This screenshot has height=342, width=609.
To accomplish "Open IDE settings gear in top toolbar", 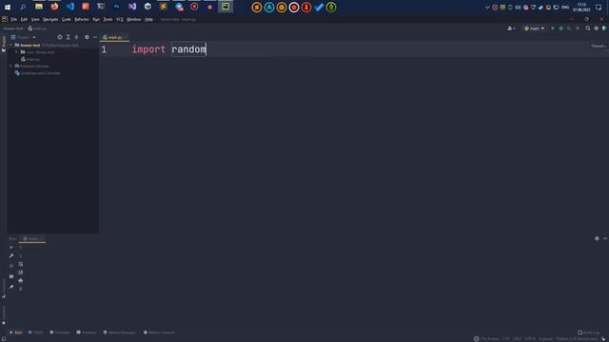I will pyautogui.click(x=597, y=28).
